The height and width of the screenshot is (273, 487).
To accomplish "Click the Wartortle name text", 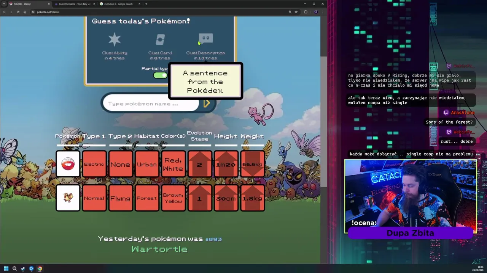I will (x=159, y=249).
